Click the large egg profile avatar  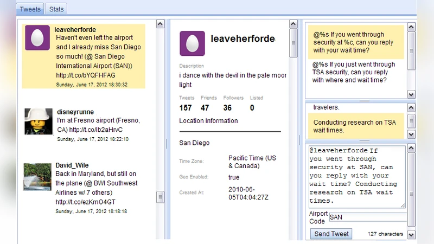pos(192,43)
